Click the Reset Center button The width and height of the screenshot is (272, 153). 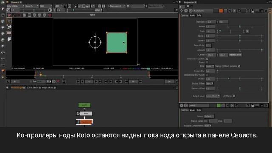tap(235, 55)
